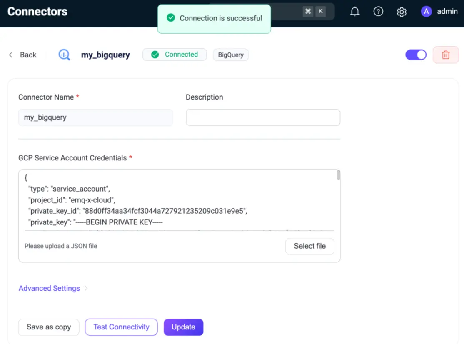This screenshot has height=344, width=464.
Task: Expand Advanced Settings section
Action: tap(49, 288)
